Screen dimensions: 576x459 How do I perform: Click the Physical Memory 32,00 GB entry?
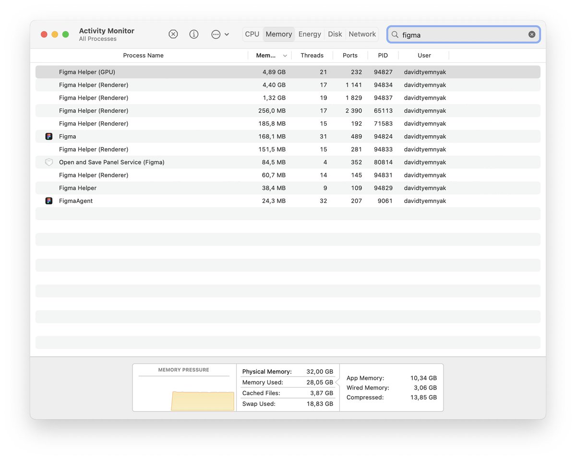[288, 372]
